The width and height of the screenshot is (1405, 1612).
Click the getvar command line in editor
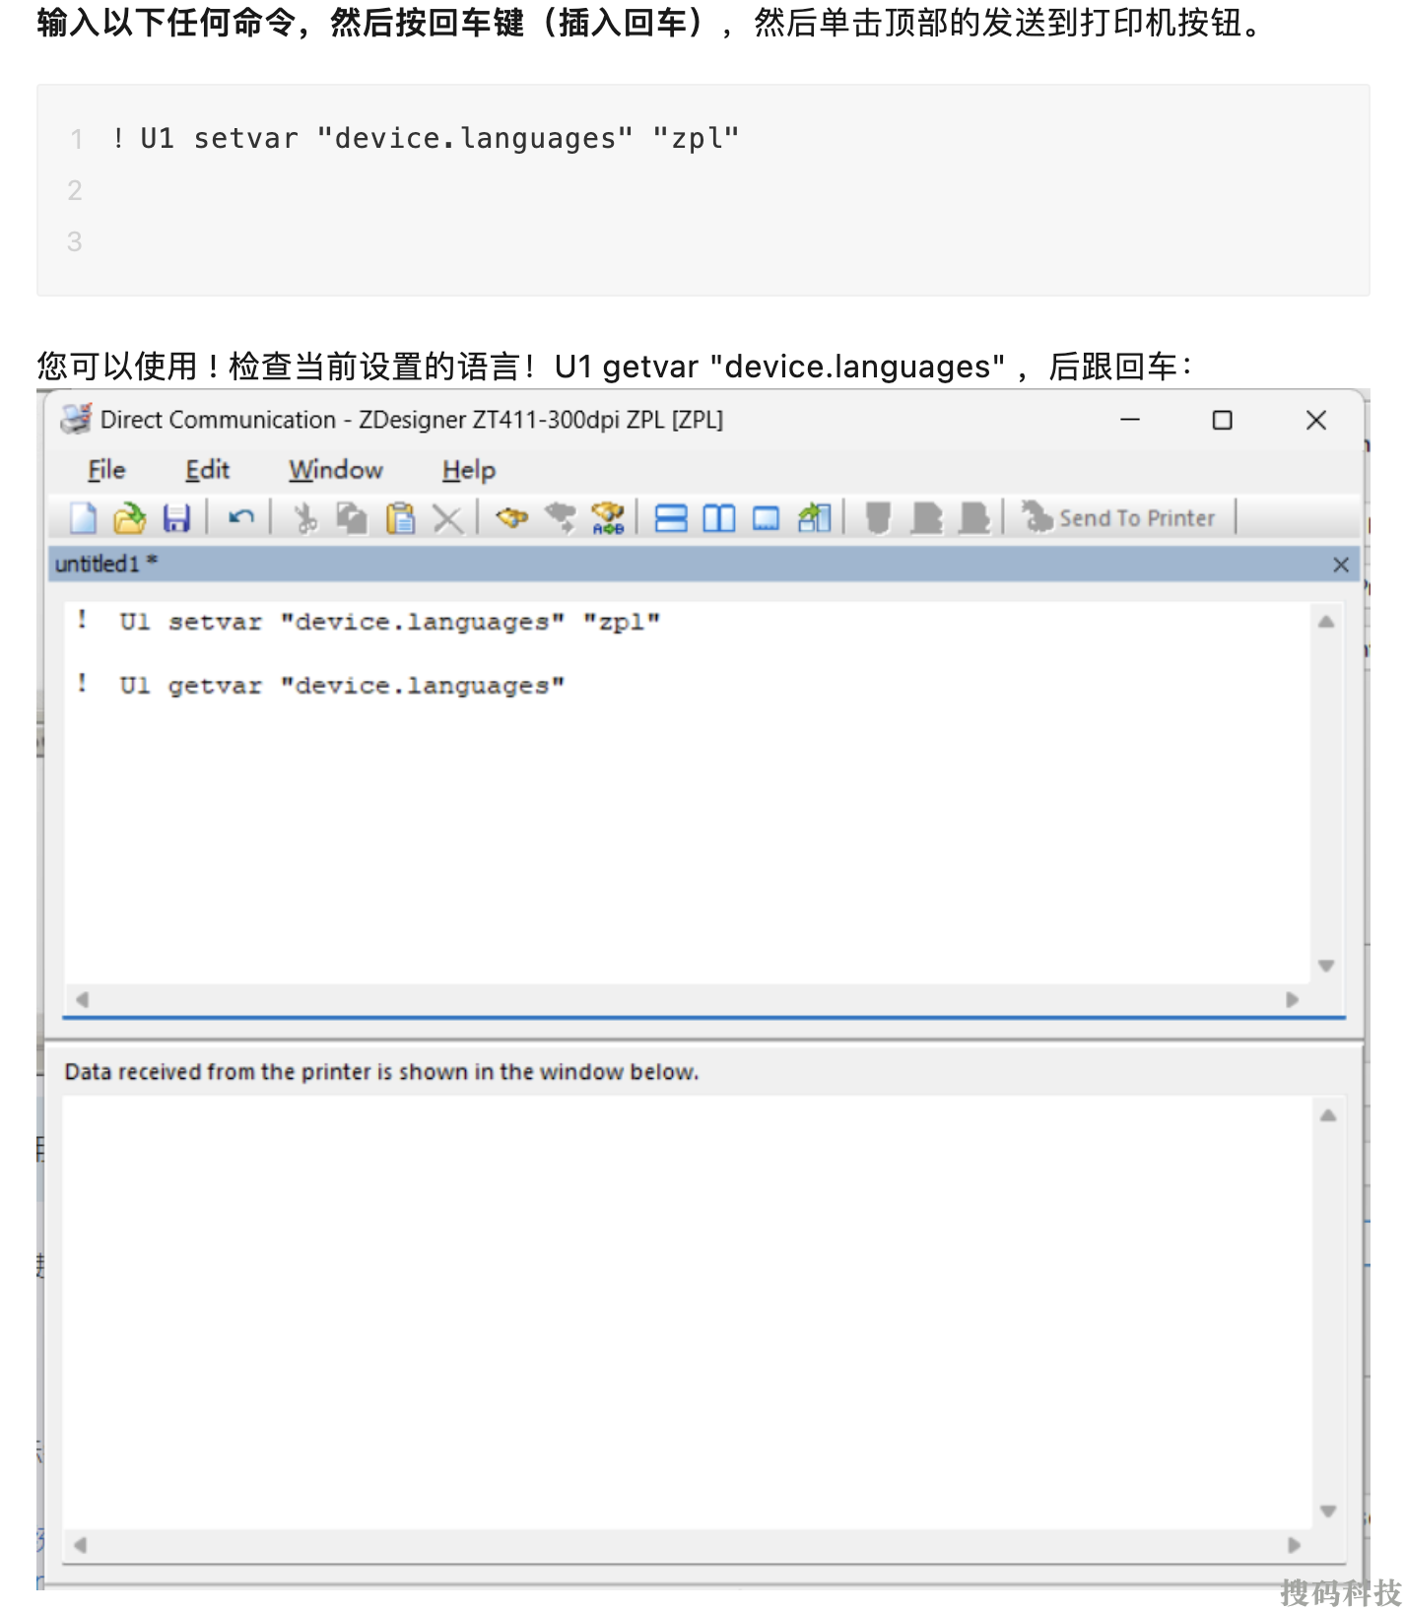point(320,685)
